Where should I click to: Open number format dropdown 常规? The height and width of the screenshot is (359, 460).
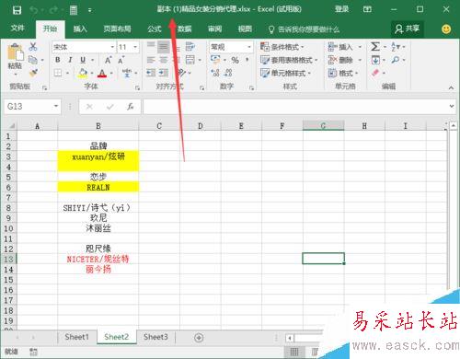tap(249, 47)
